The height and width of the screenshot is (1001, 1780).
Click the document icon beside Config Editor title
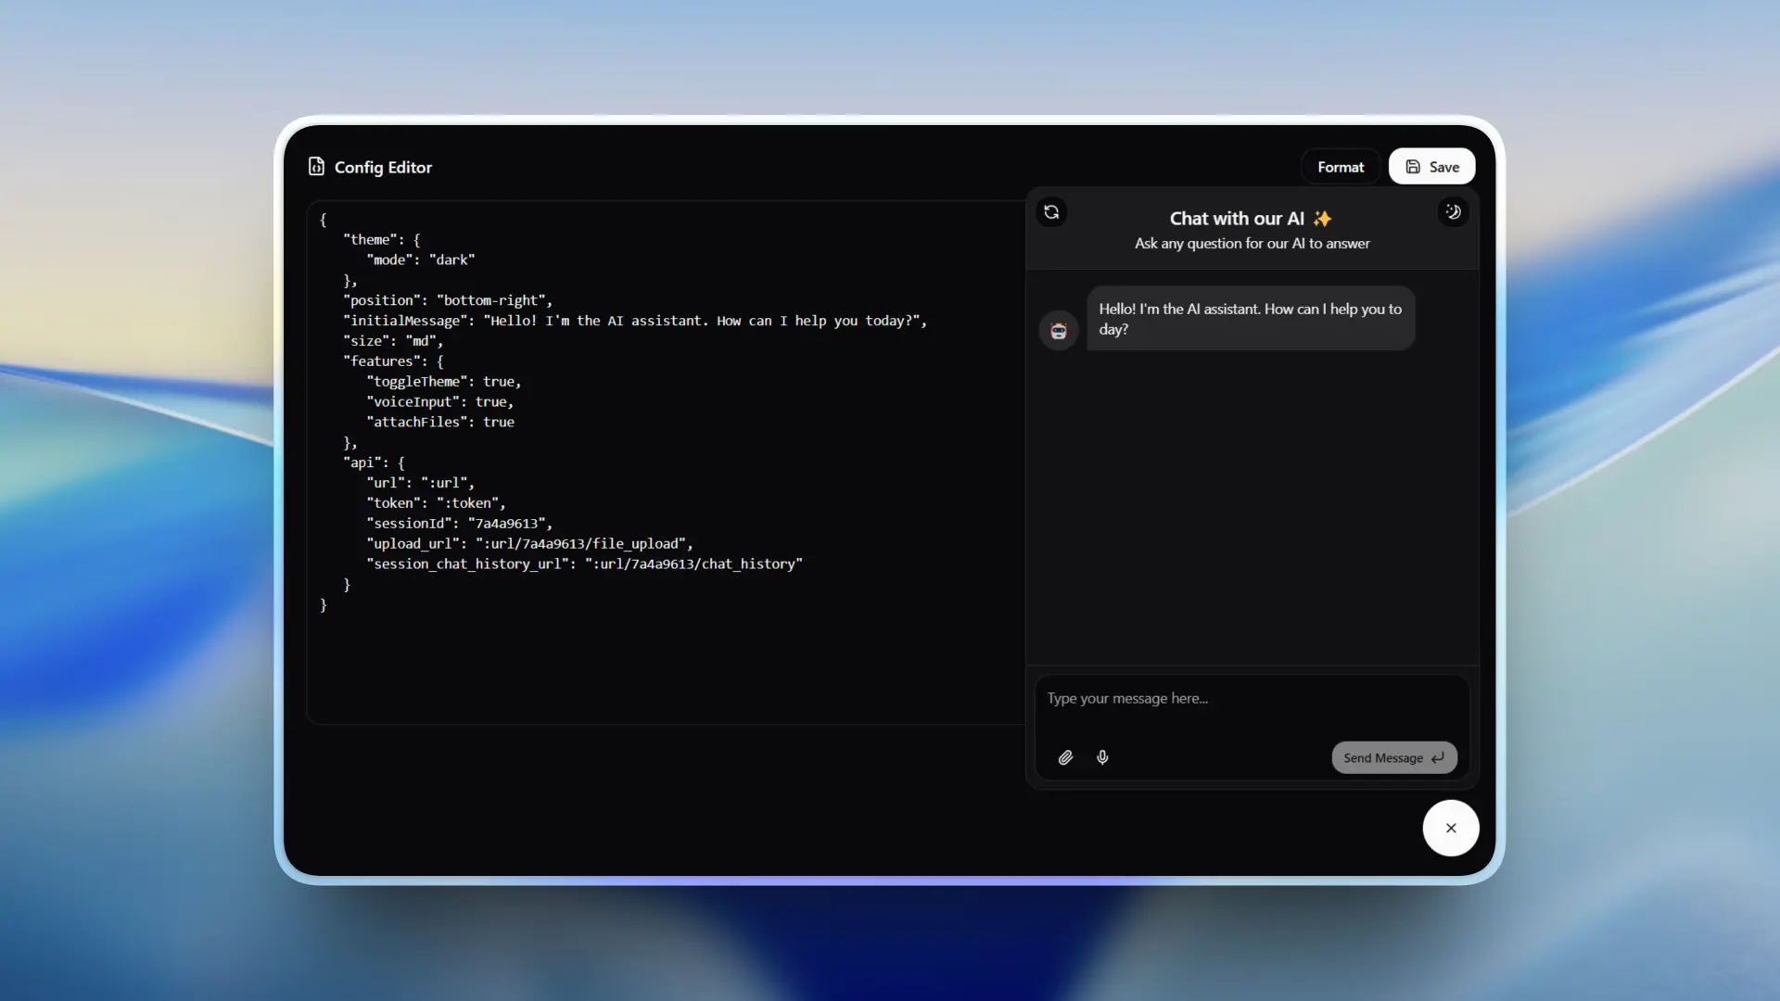316,166
